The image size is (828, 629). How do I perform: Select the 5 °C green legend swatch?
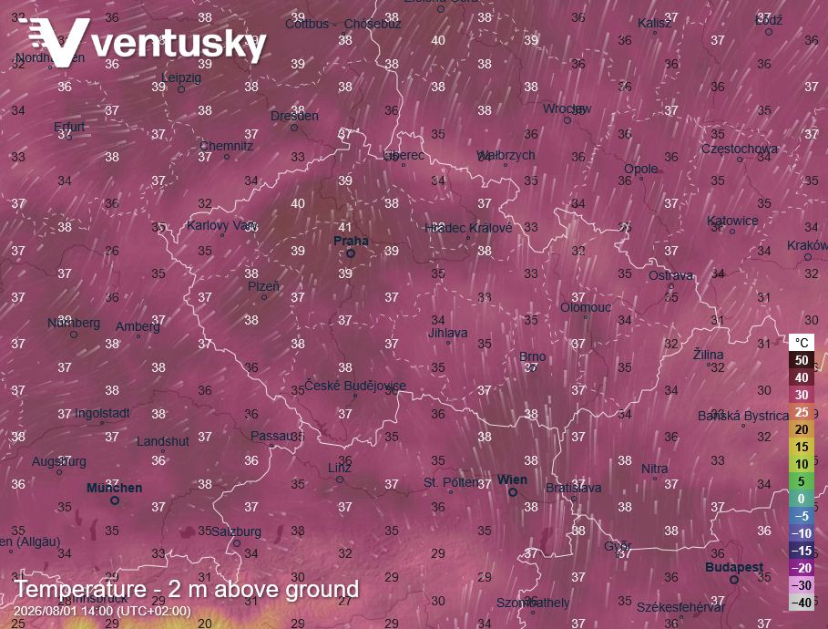[802, 481]
